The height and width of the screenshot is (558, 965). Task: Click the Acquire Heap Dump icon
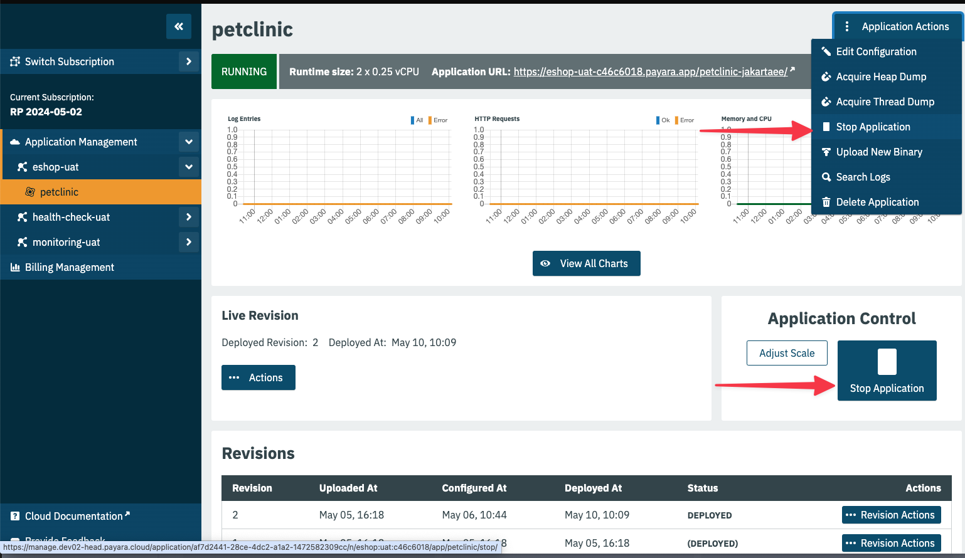pyautogui.click(x=826, y=76)
